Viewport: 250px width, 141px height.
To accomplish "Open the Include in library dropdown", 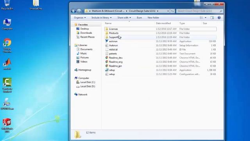I will point(102,18).
